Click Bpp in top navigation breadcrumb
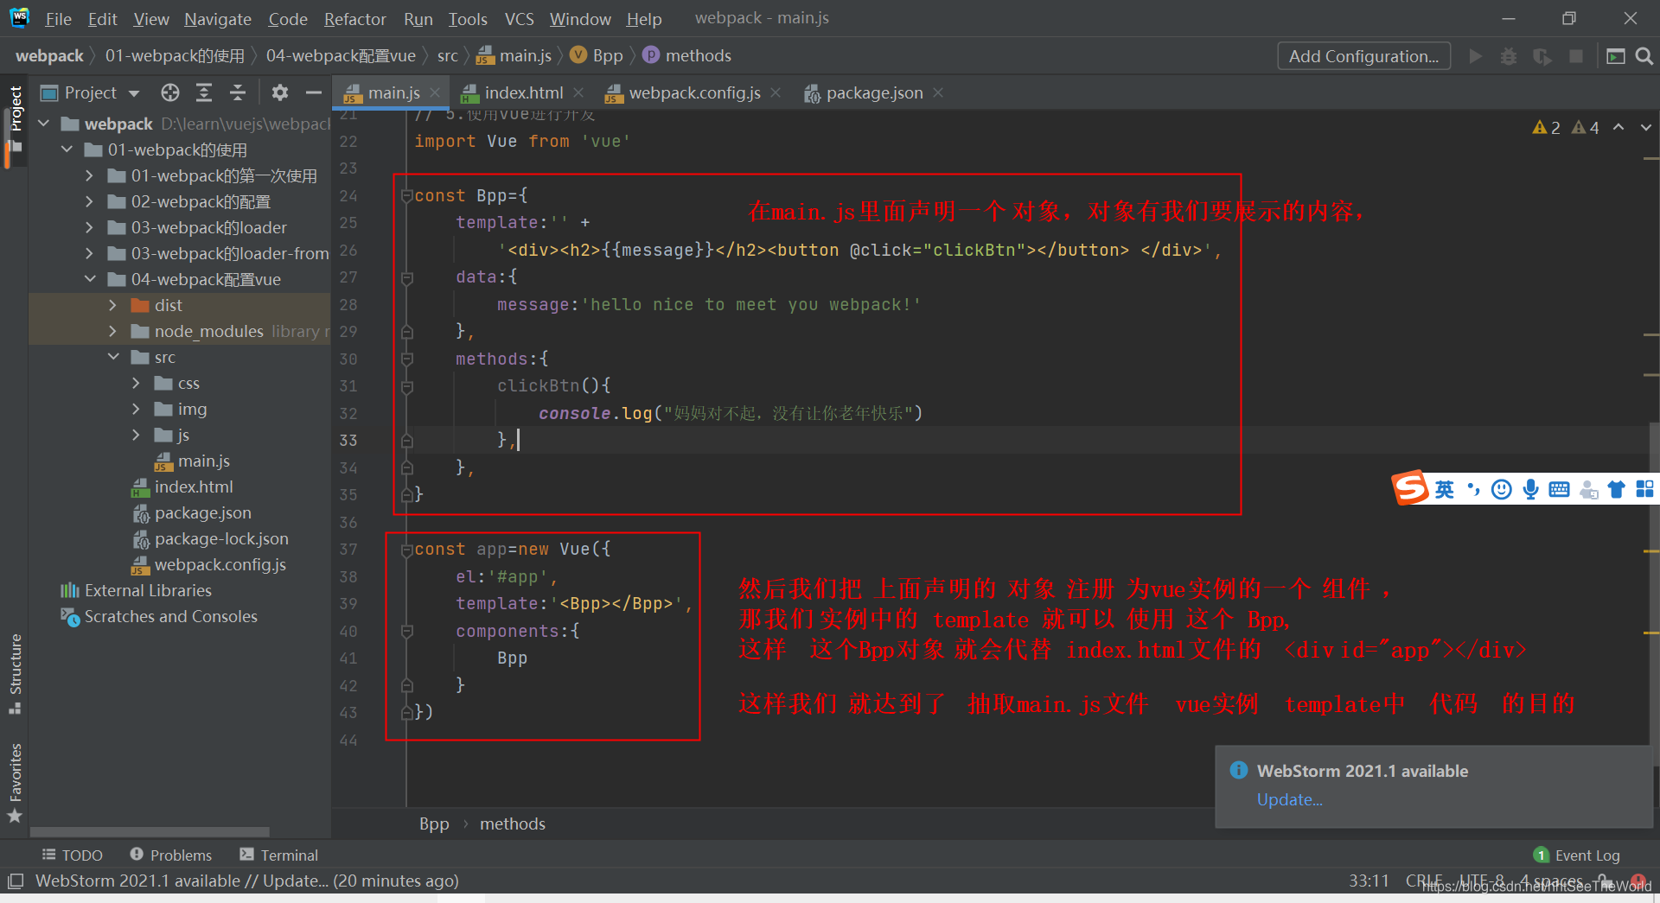The width and height of the screenshot is (1660, 903). click(608, 55)
